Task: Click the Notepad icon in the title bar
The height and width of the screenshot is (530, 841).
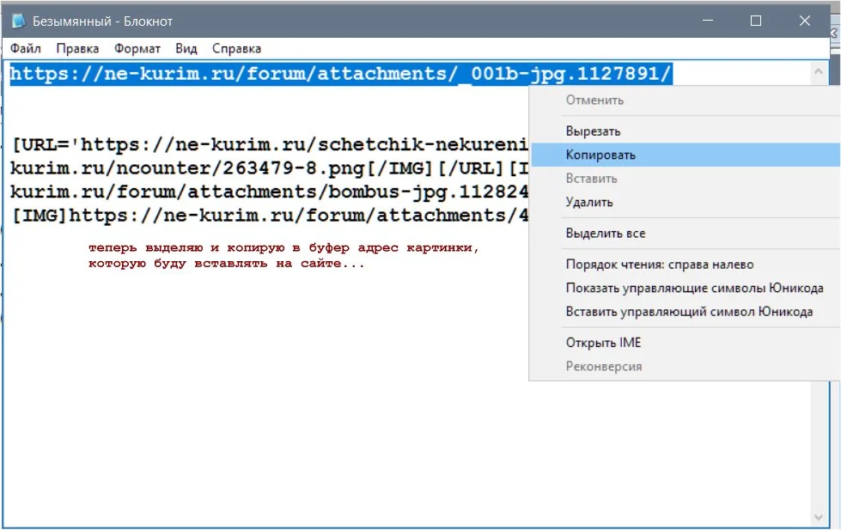Action: pyautogui.click(x=18, y=21)
